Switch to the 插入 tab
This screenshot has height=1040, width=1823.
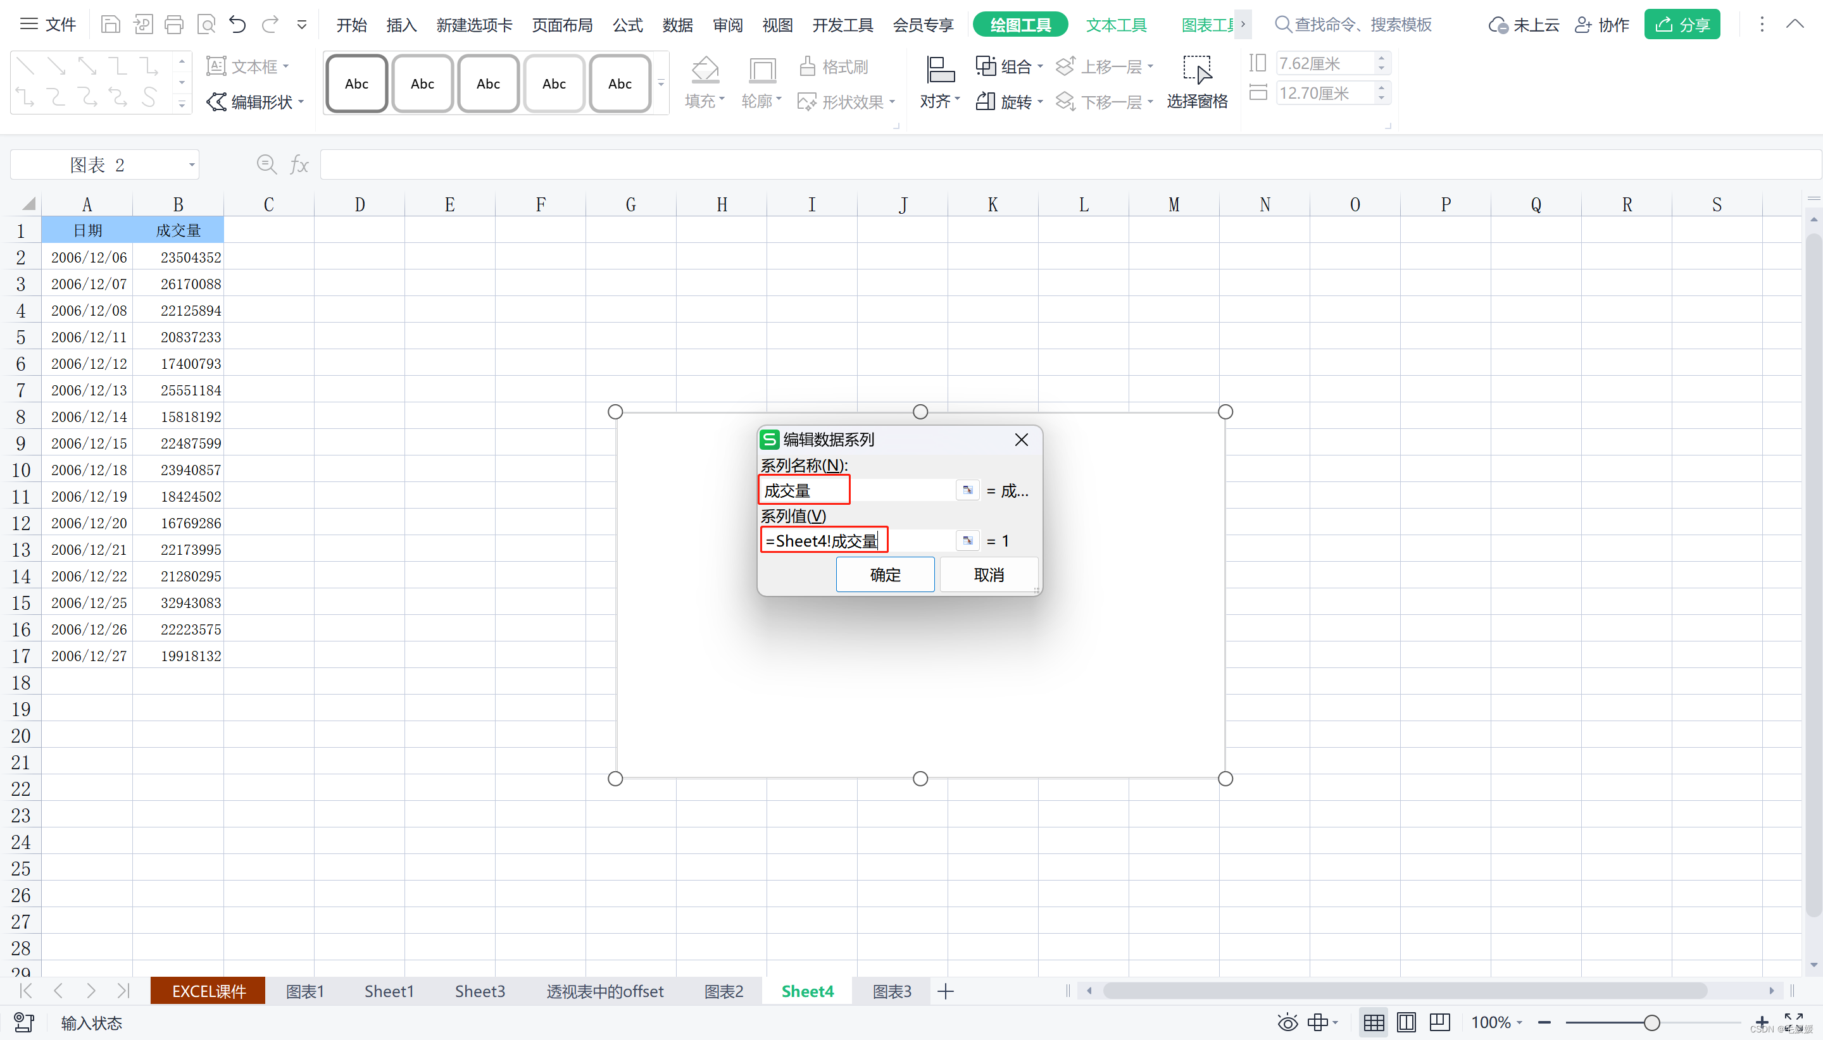pos(401,25)
